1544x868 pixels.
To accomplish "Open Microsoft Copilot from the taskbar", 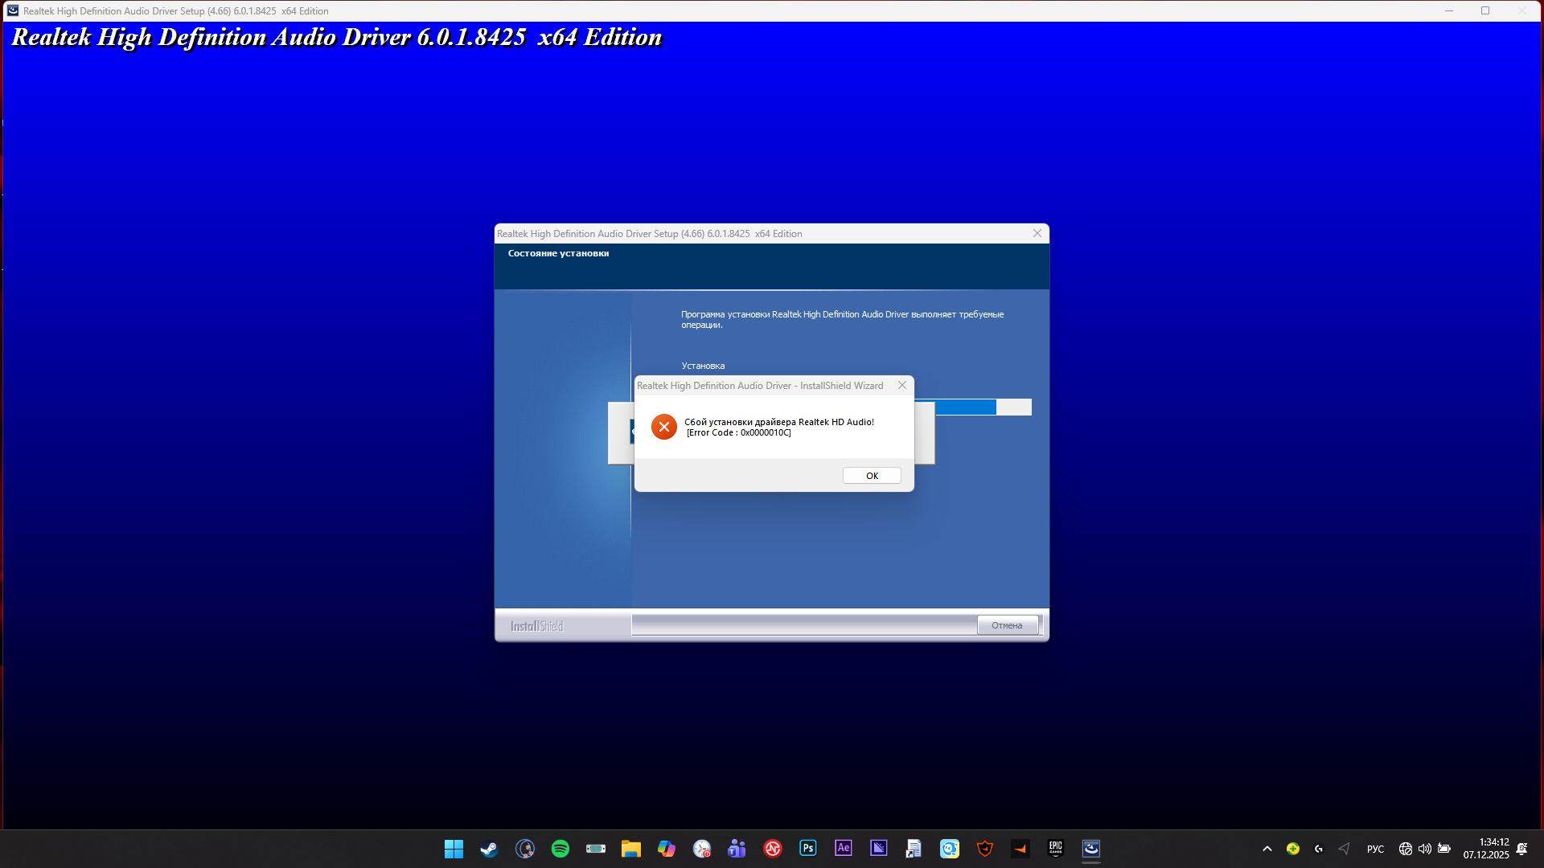I will point(667,849).
